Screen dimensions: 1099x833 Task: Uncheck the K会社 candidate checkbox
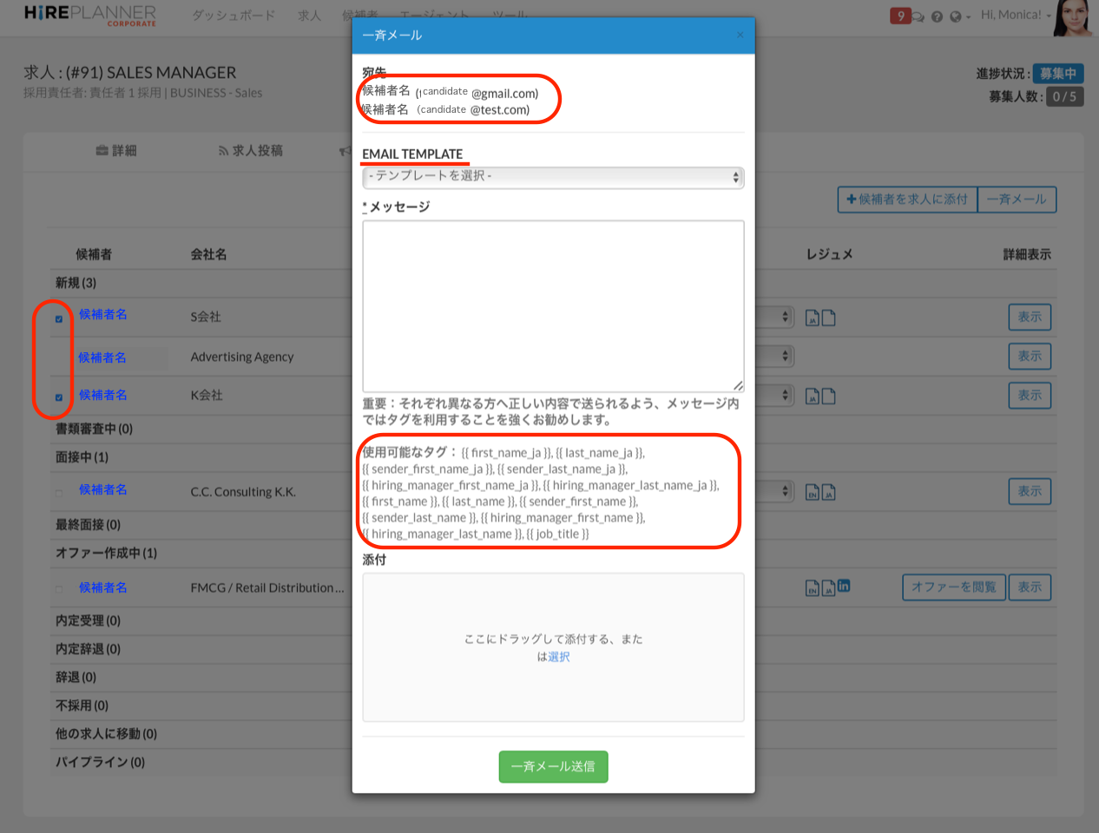[59, 397]
